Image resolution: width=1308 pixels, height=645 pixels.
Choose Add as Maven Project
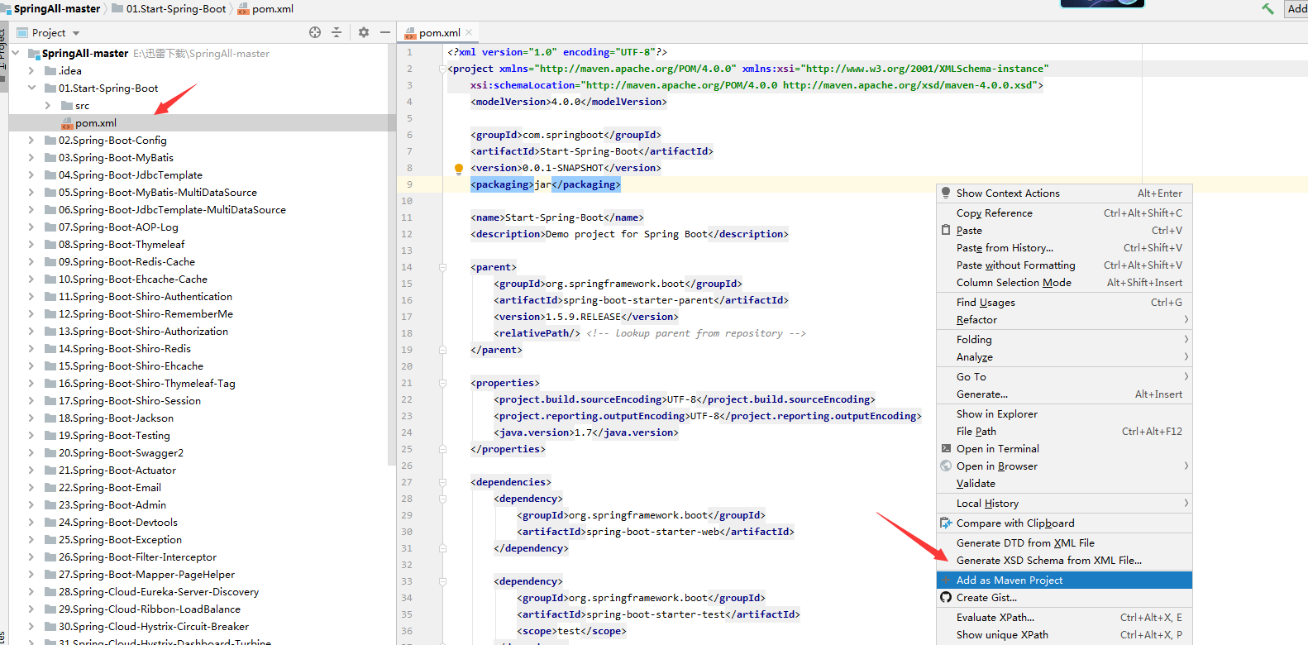1064,580
